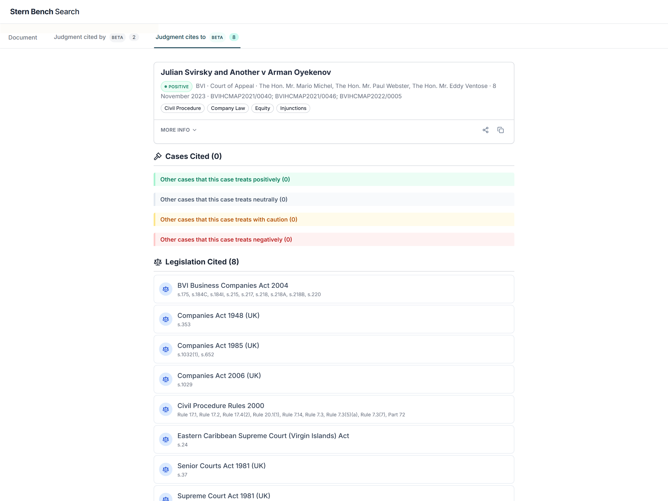Click the share icon on case card
668x501 pixels.
pos(485,130)
